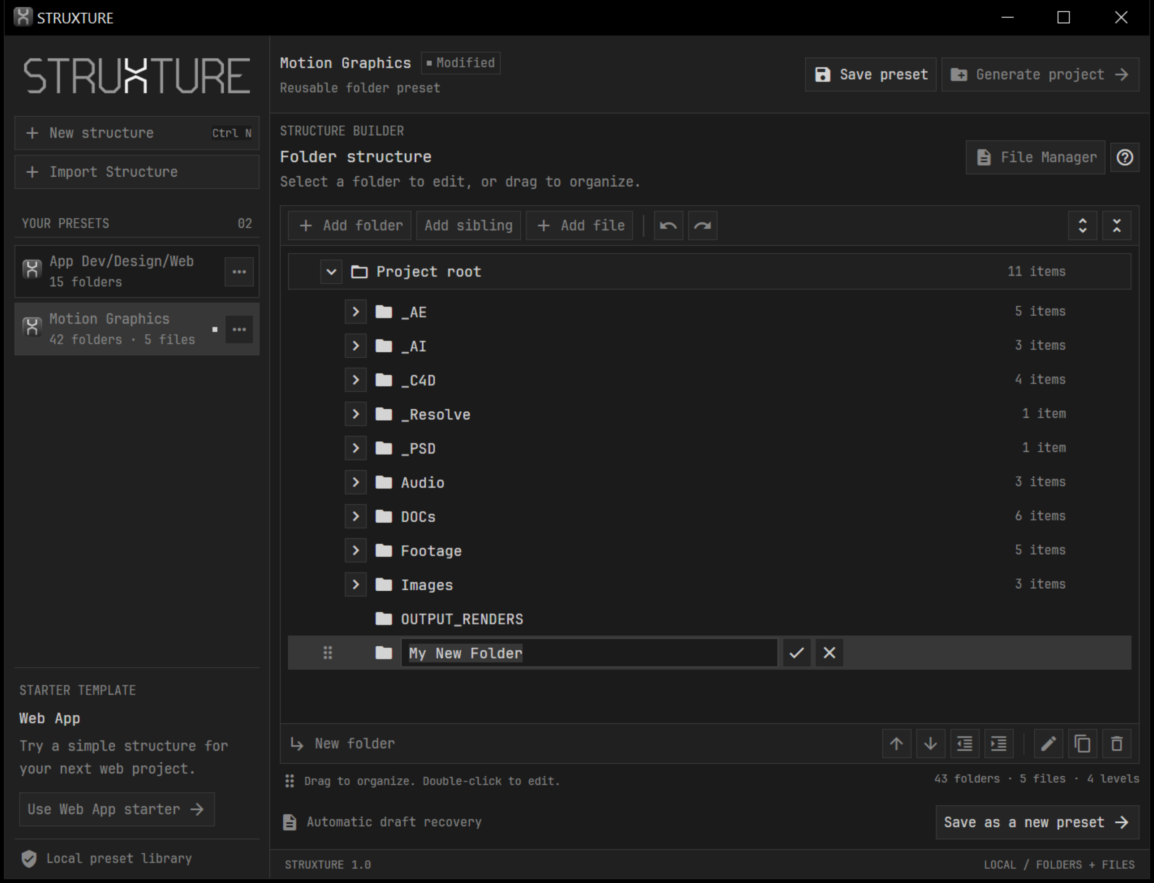
Task: Click the collapse all folders icon
Action: point(1117,226)
